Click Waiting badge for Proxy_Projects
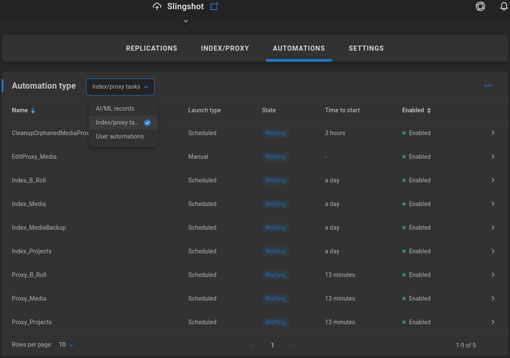 click(x=275, y=322)
